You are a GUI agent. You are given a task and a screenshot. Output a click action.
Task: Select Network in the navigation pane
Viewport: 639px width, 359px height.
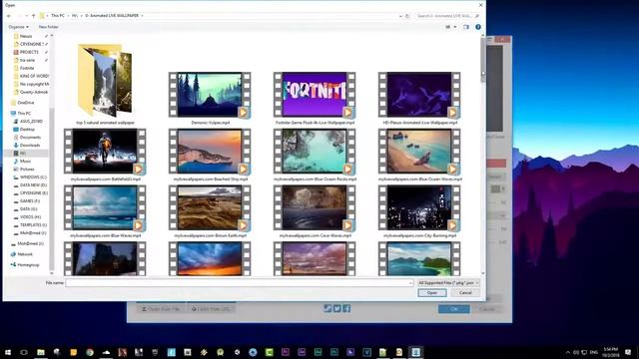tap(25, 254)
